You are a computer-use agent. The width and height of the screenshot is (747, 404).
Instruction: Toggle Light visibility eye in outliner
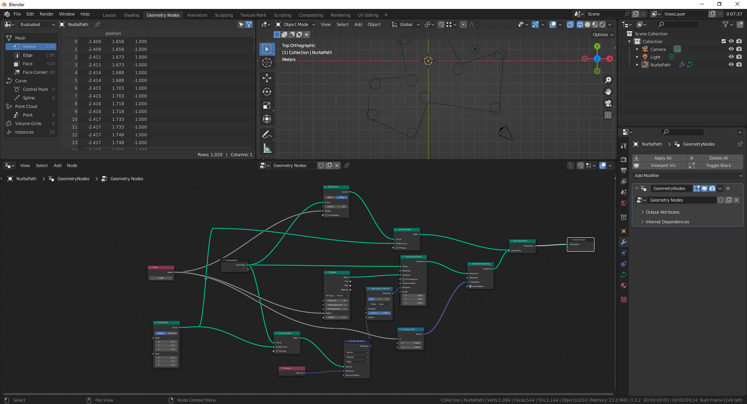tap(731, 57)
